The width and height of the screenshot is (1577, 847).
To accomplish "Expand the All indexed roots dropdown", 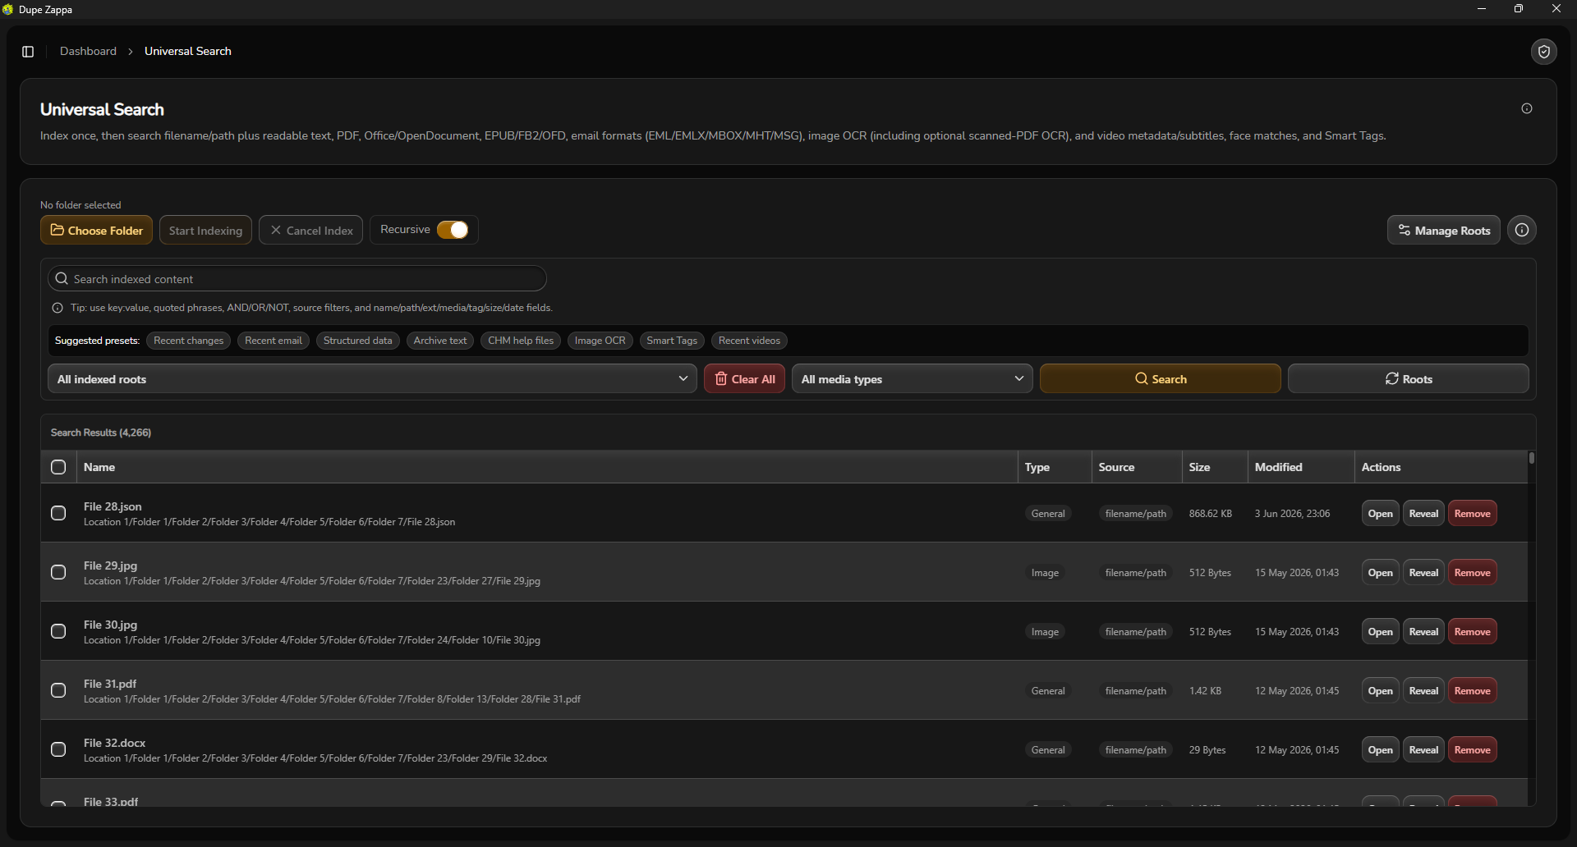I will (x=372, y=379).
